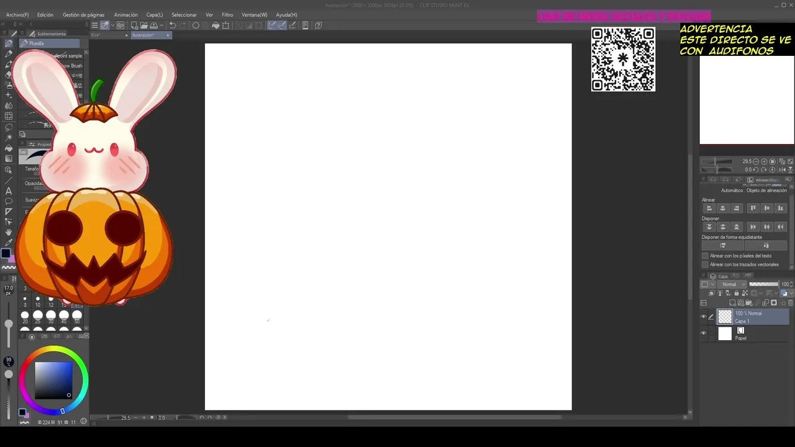
Task: Open dropdown arrow next to save icon
Action: [161, 25]
